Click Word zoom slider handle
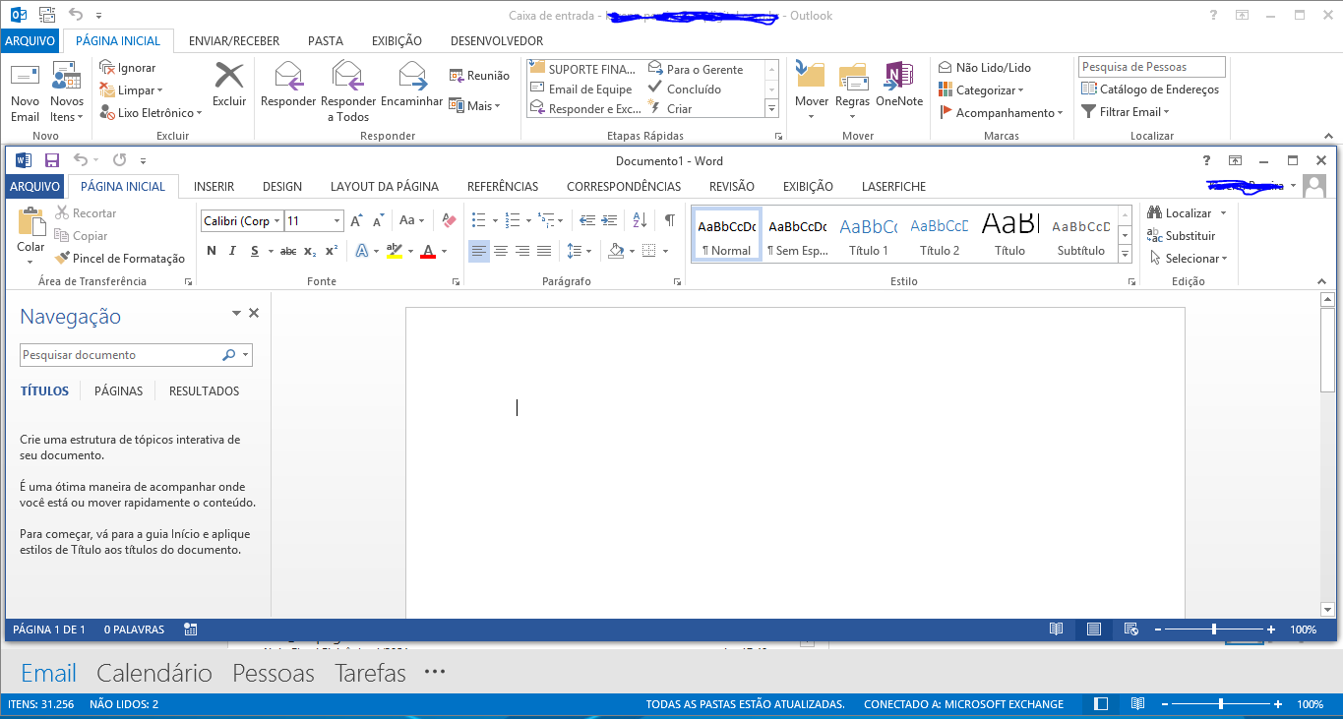 tap(1214, 629)
